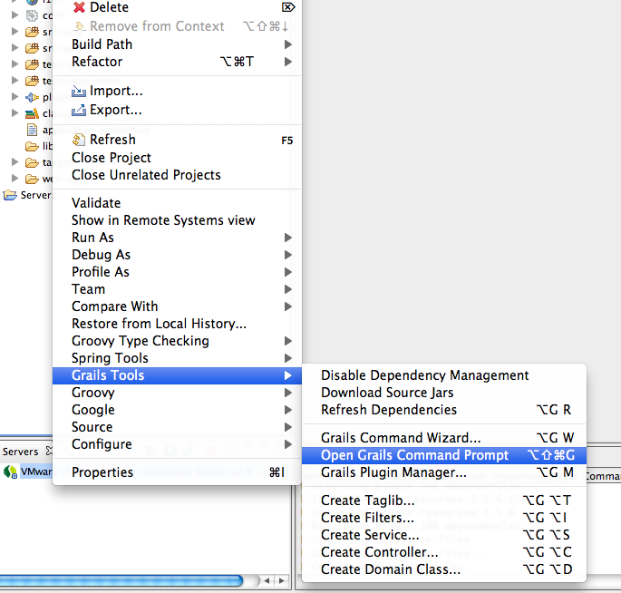Choose Build Path menu entry
Viewport: 621px width, 593px height.
[x=177, y=44]
